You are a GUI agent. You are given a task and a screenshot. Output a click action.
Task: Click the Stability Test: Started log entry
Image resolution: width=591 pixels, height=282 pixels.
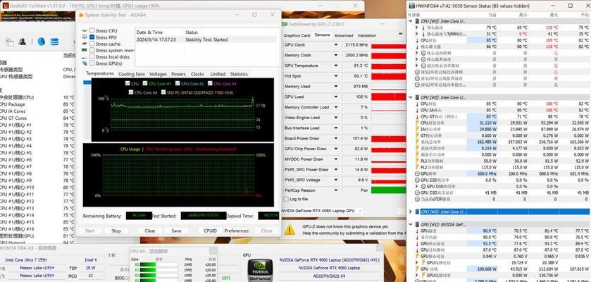tap(206, 39)
